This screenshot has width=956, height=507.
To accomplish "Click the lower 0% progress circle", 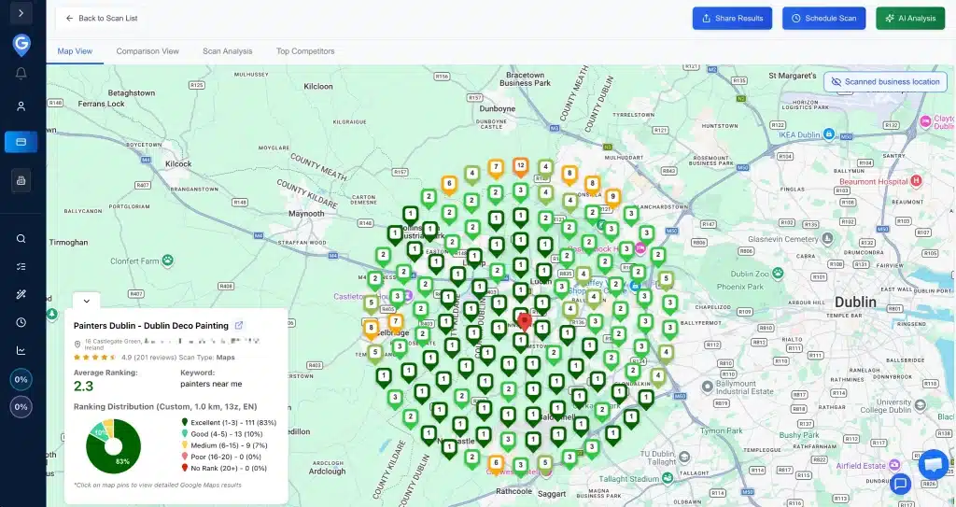I will [x=21, y=407].
